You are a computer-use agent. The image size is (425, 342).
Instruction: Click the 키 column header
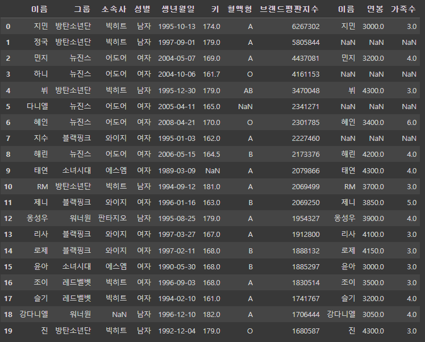coord(215,9)
